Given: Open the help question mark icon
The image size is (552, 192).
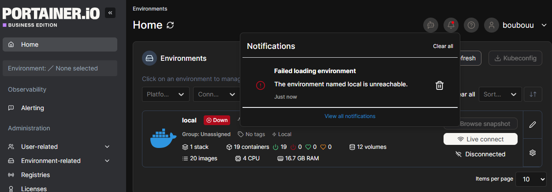Looking at the screenshot, I should 471,25.
